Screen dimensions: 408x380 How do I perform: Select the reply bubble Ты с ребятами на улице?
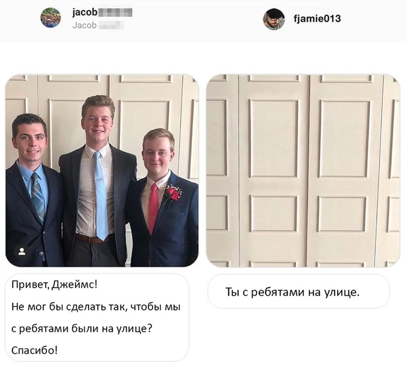[x=298, y=292]
